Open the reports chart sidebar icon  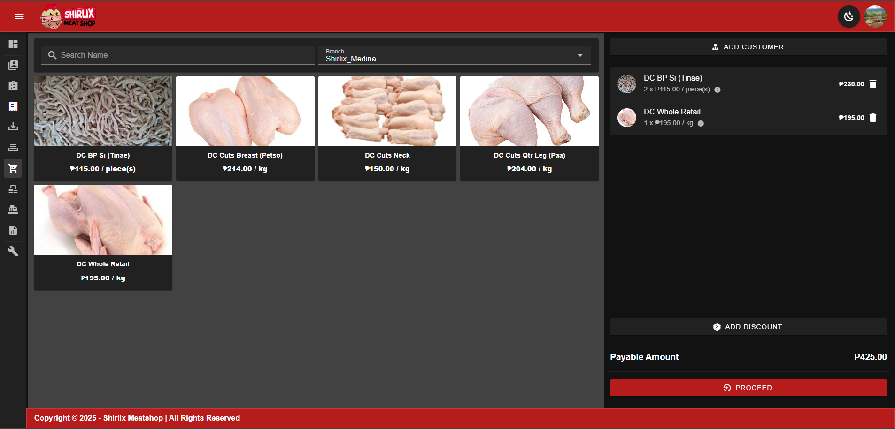click(x=13, y=230)
